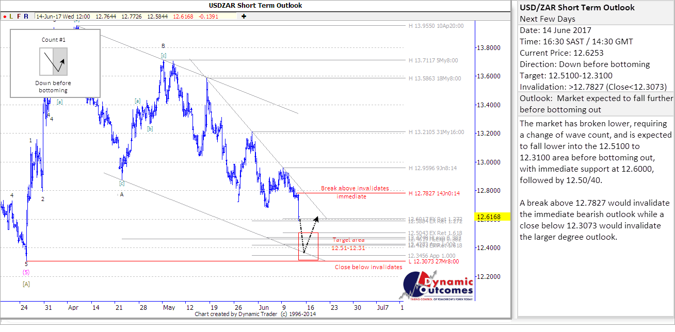Select the H 13.2105 31My16:00 level label
The width and height of the screenshot is (675, 332).
click(436, 132)
